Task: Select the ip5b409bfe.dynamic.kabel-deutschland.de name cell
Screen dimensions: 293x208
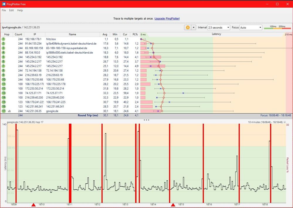Action: pyautogui.click(x=71, y=43)
